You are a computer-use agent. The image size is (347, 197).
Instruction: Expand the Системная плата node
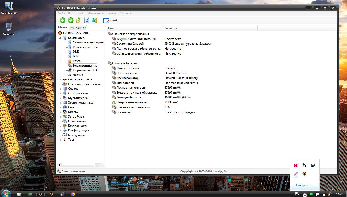pyautogui.click(x=61, y=80)
